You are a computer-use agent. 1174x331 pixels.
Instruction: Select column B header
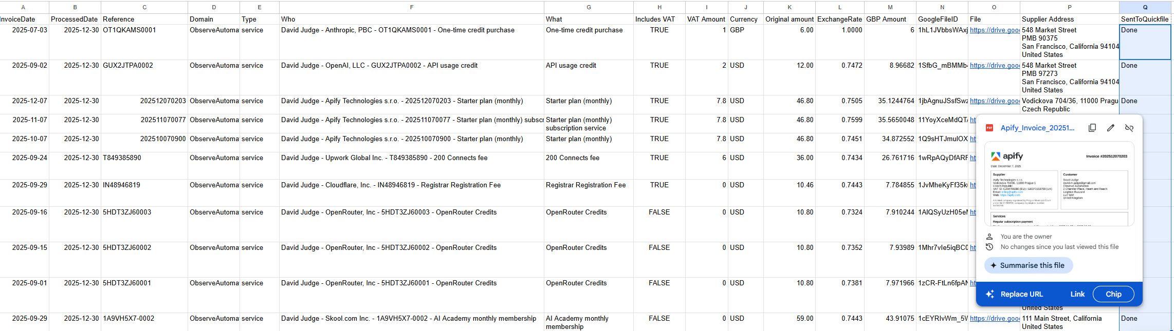75,7
